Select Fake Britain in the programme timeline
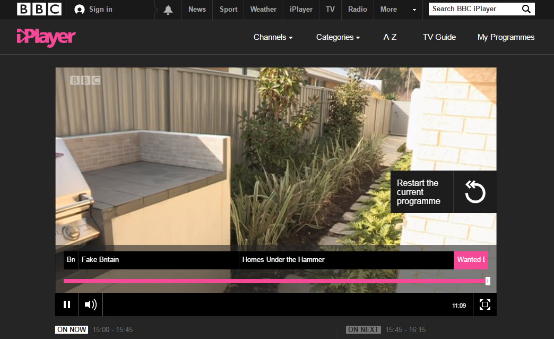The image size is (554, 339). 158,260
